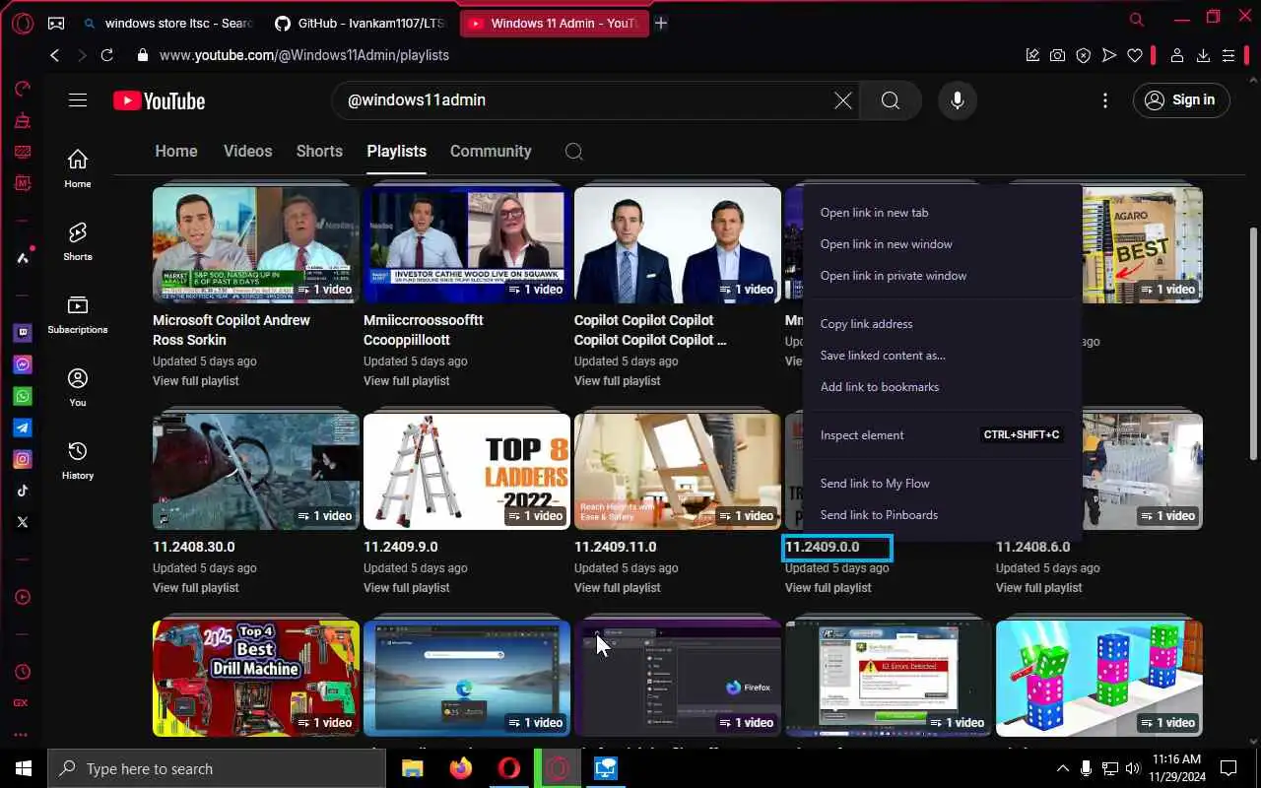Viewport: 1261px width, 788px height.
Task: Open GX settings icon in the sidebar
Action: coord(22,703)
